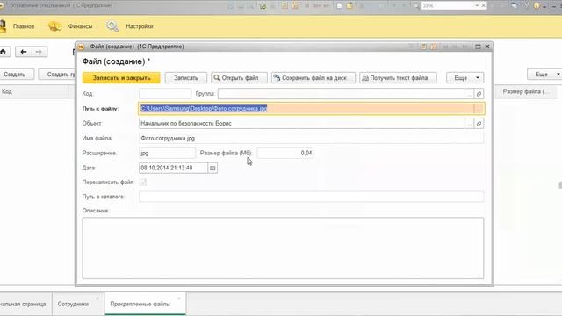Open the Группа item link icon

(479, 94)
